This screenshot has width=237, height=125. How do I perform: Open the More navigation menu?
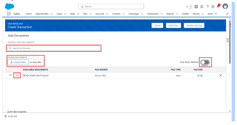[212, 14]
